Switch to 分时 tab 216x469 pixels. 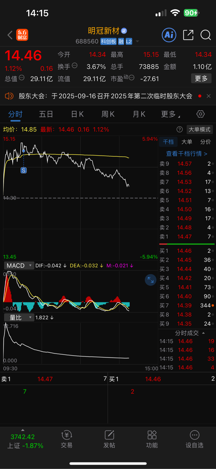click(15, 114)
